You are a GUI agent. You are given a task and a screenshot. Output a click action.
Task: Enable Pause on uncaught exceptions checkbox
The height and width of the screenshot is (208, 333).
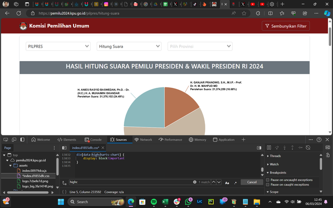tap(268, 180)
